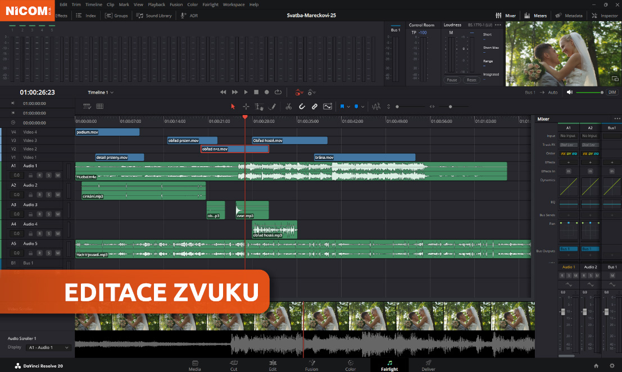Click the speaker mute icon

coord(570,93)
